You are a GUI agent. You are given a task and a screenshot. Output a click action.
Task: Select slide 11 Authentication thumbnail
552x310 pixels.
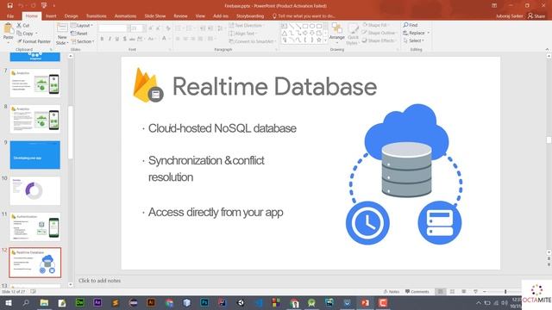pos(34,226)
